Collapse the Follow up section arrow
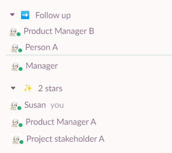 pyautogui.click(x=13, y=15)
